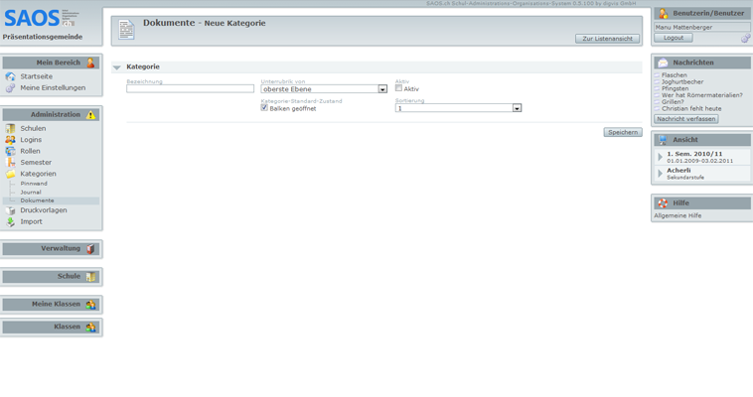Click the Nachrichten envelope icon
This screenshot has height=397, width=753.
(x=664, y=63)
